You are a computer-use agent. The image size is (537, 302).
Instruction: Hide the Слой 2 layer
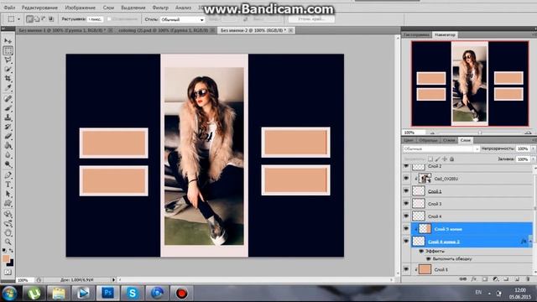[406, 166]
